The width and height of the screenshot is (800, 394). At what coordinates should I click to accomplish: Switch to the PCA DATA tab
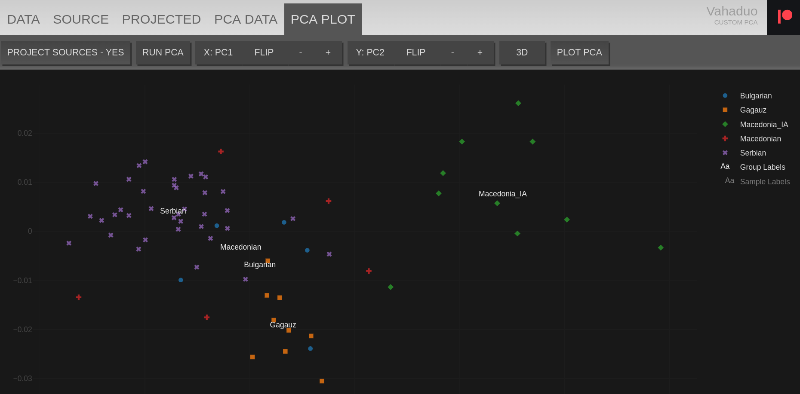246,19
